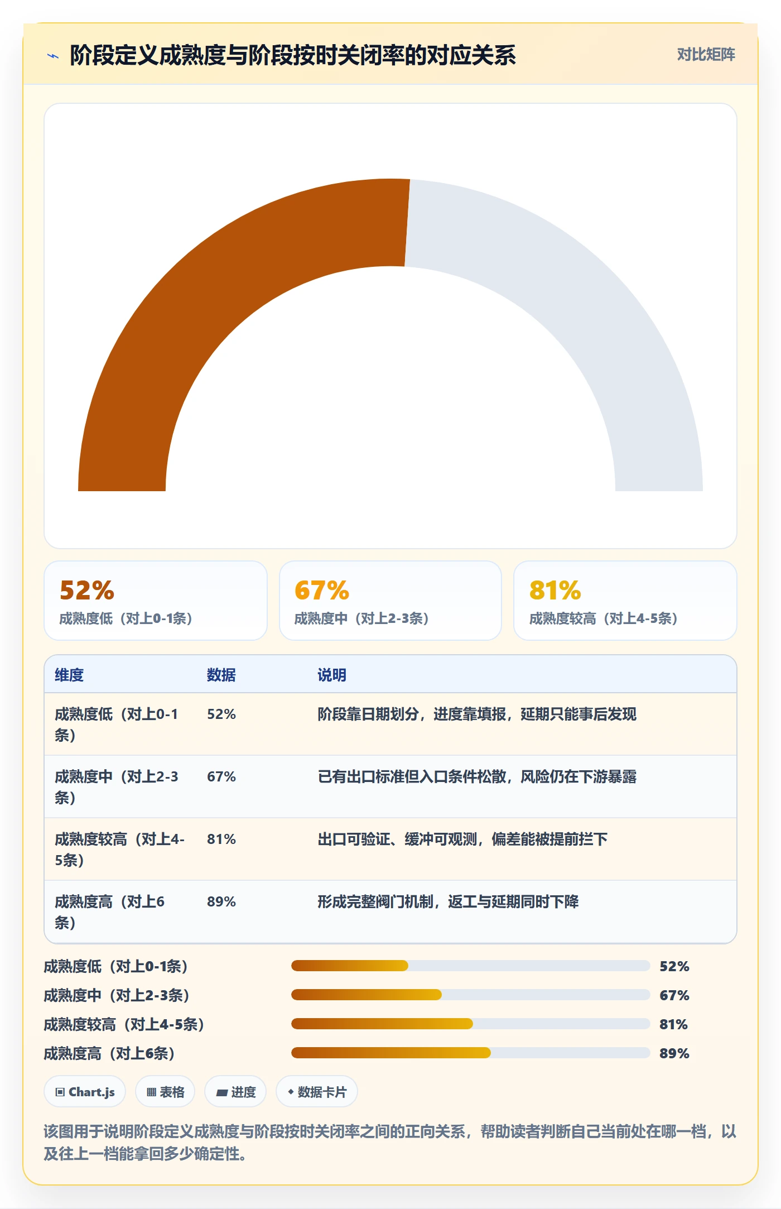This screenshot has width=781, height=1209.
Task: Click progress label 成熟度高（对上6条）
Action: point(110,1053)
